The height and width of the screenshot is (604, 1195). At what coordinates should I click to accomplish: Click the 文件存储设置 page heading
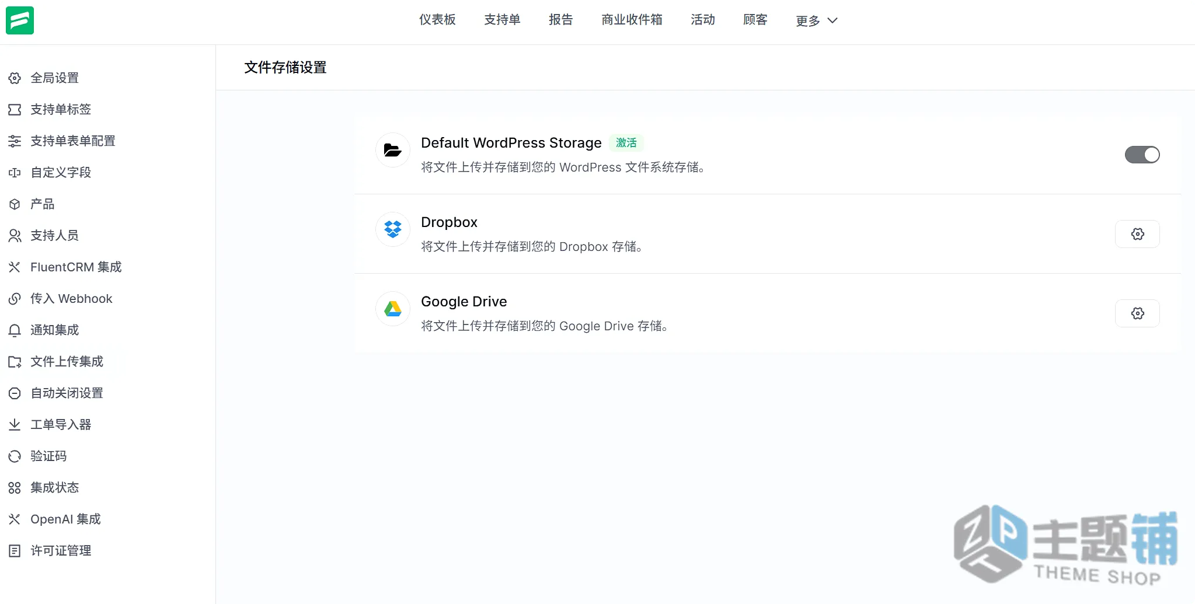285,68
